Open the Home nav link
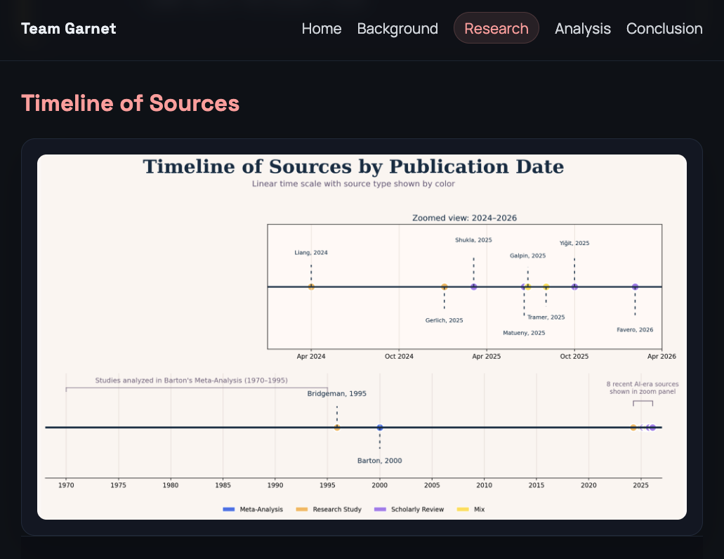 (322, 29)
